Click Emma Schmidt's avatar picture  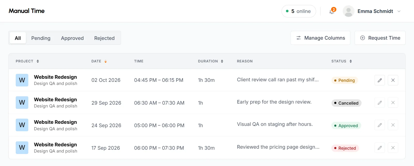pos(349,11)
